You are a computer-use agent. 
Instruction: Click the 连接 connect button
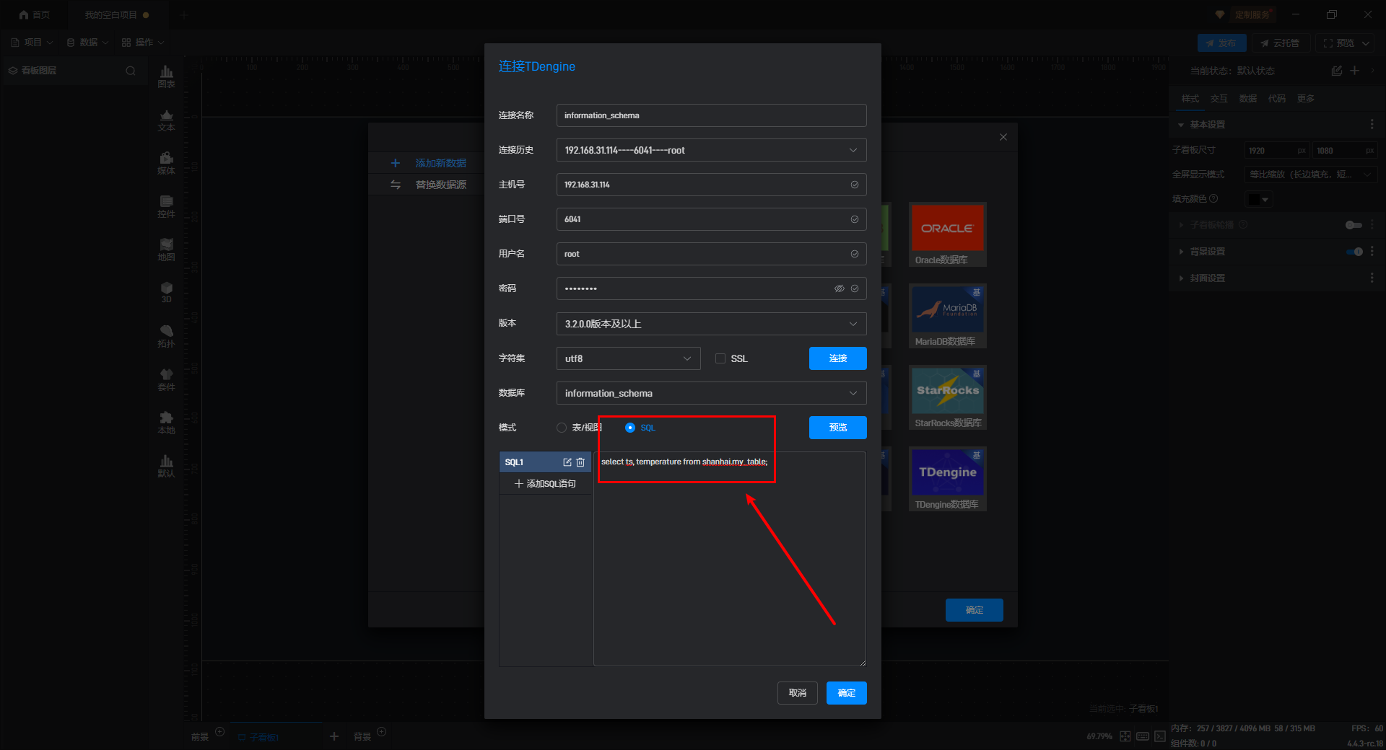tap(837, 358)
